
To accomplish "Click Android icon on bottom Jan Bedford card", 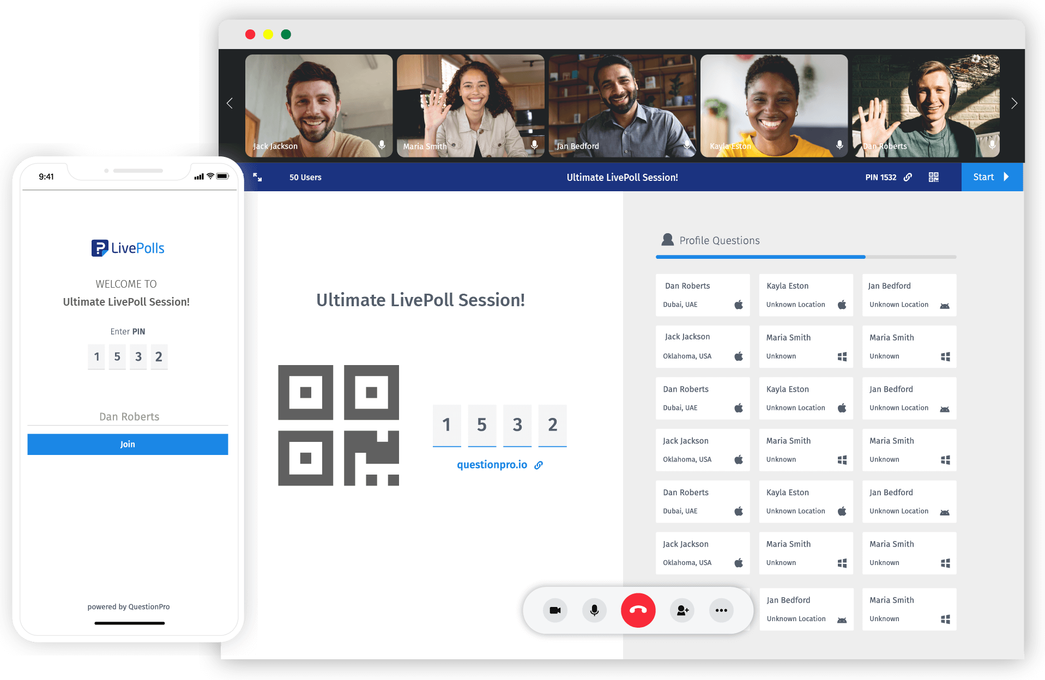I will [842, 620].
